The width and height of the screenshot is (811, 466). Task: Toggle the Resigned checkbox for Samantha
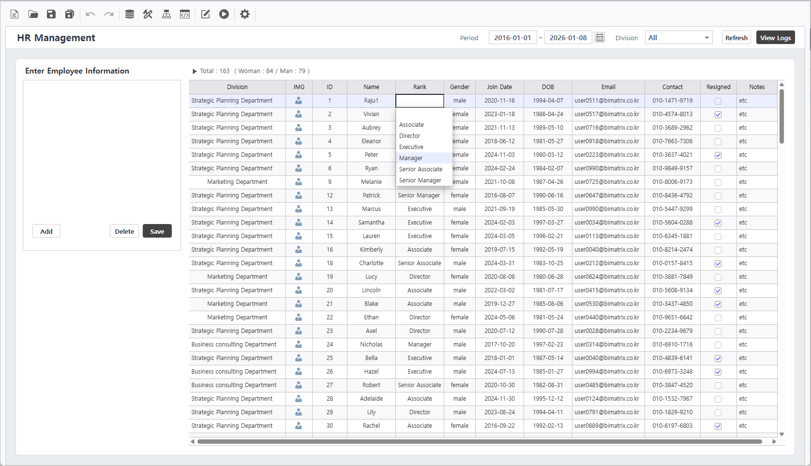pyautogui.click(x=718, y=223)
